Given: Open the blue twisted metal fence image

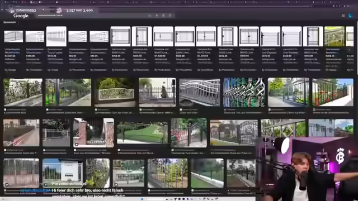Looking at the screenshot, I should pyautogui.click(x=244, y=93).
